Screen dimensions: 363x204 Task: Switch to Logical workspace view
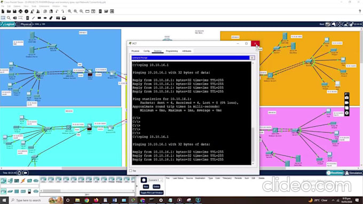click(x=8, y=24)
